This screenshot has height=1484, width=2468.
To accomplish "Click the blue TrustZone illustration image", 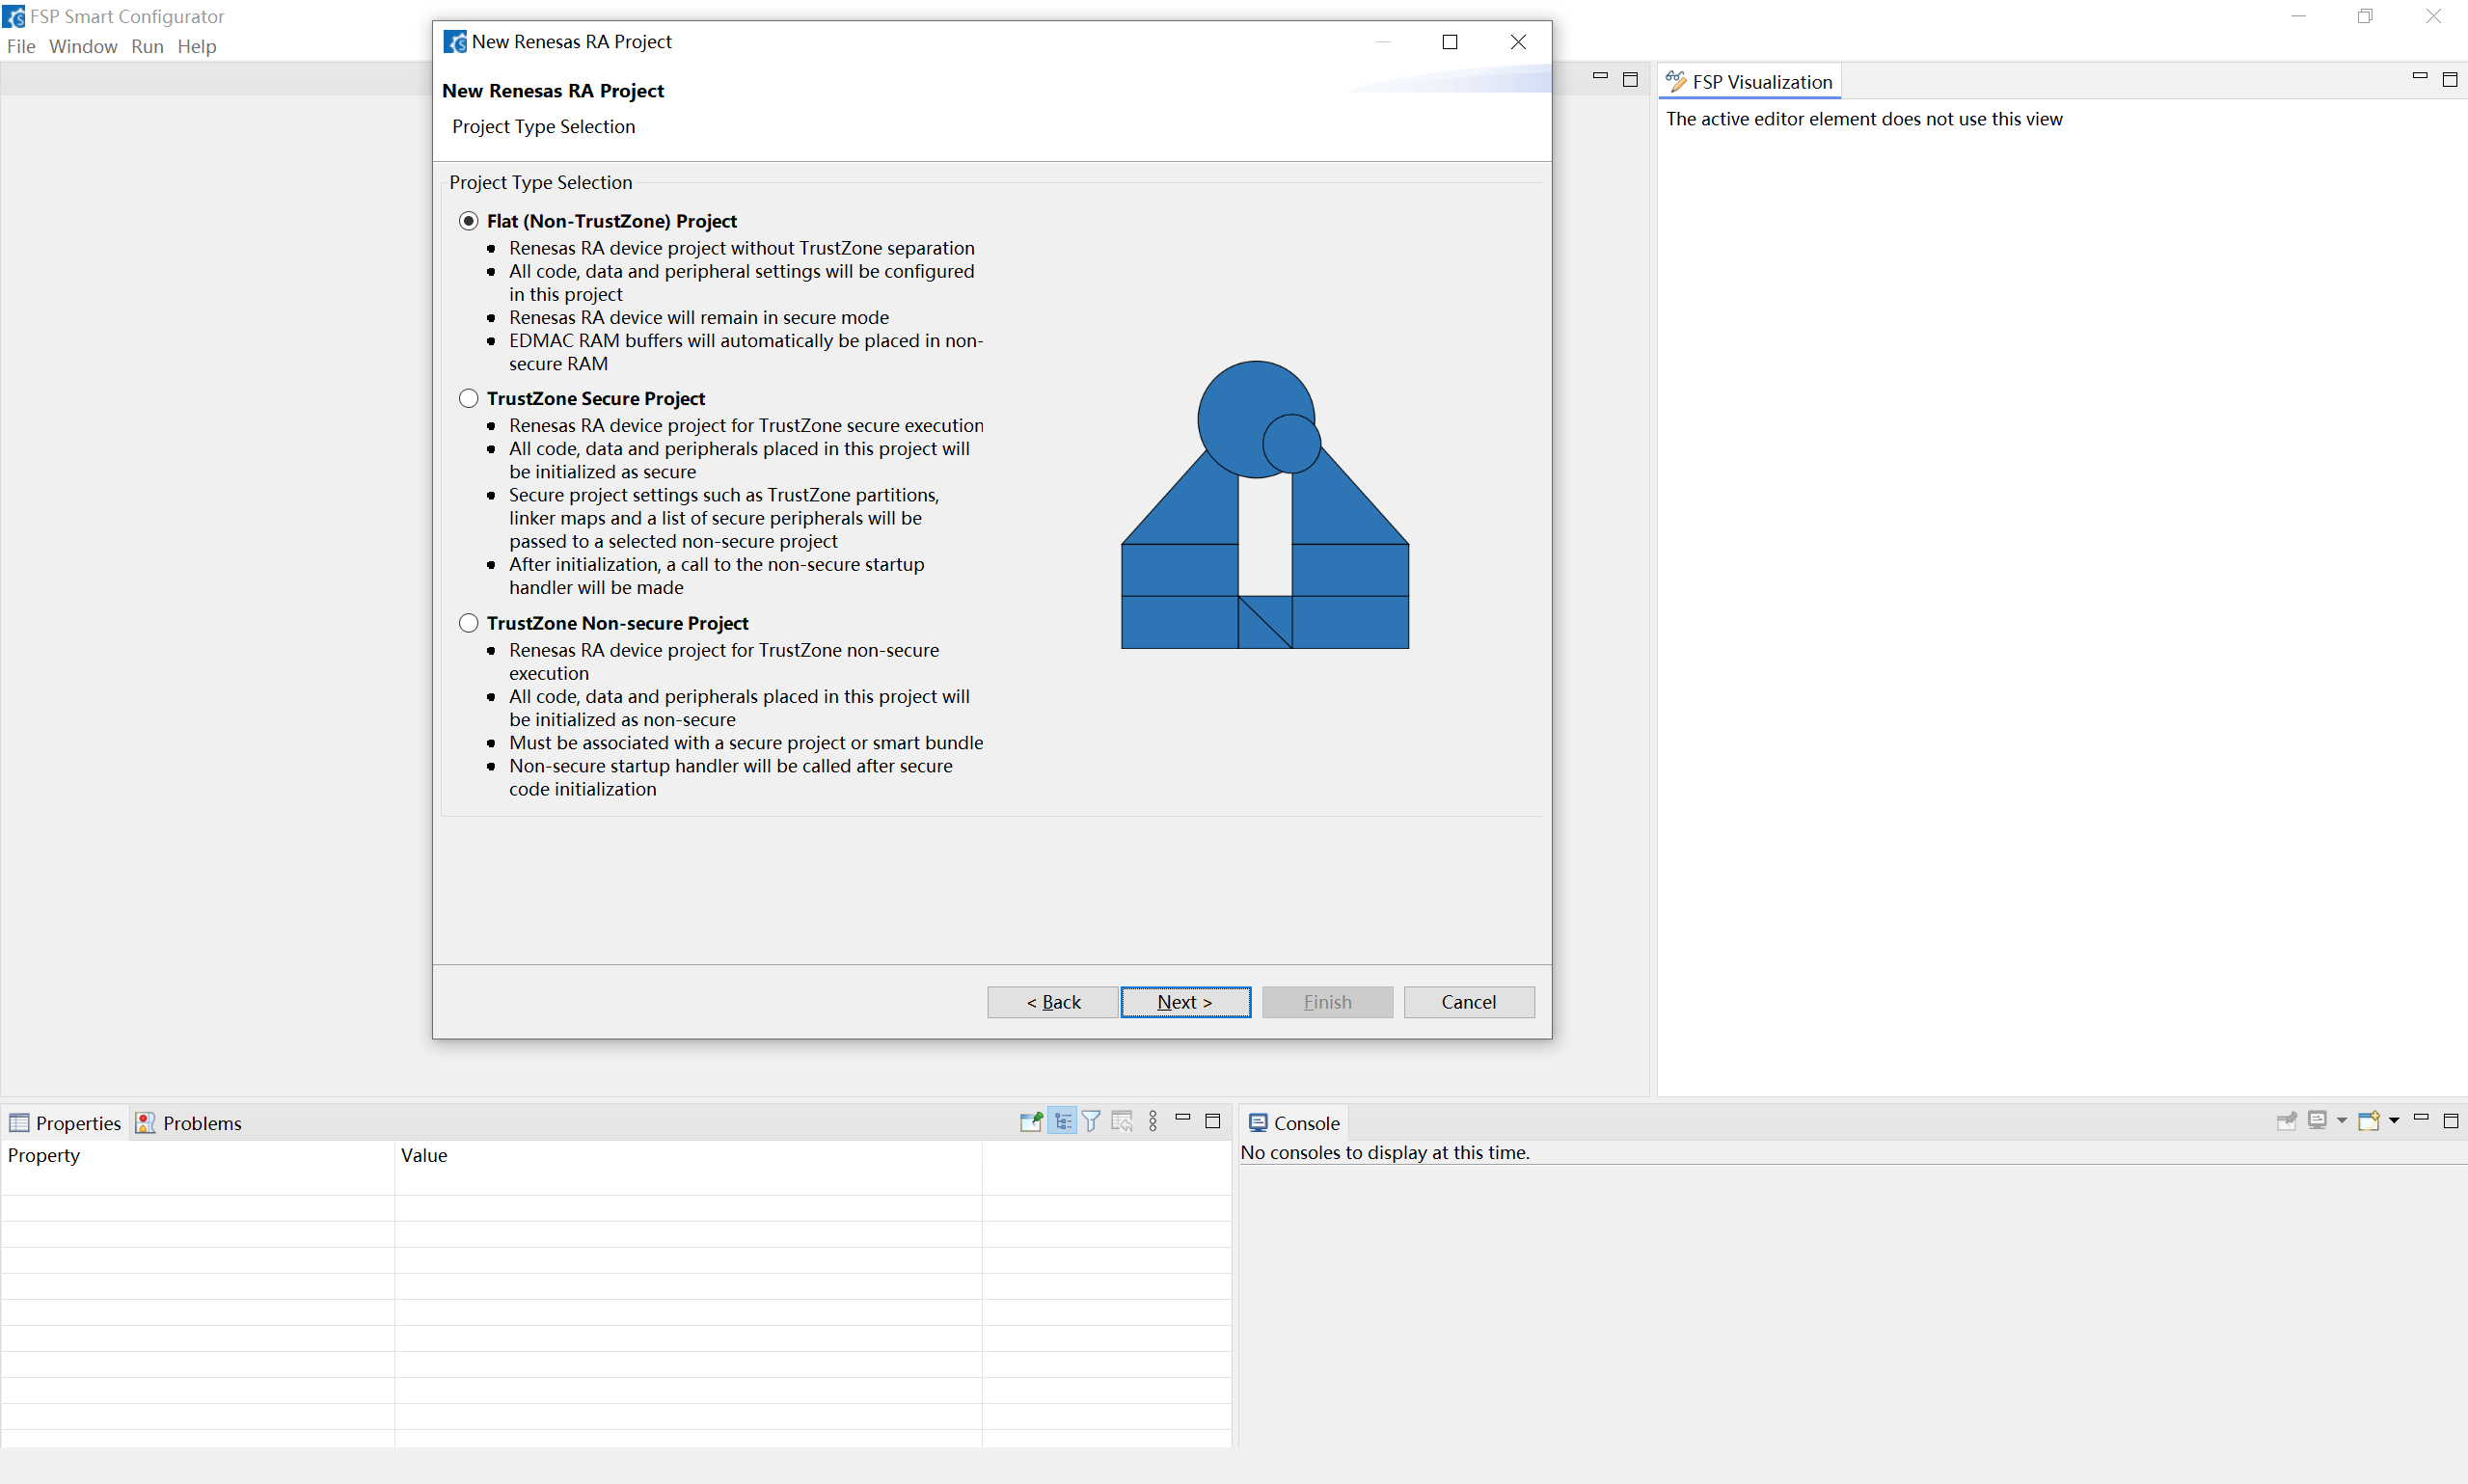I will [1265, 504].
